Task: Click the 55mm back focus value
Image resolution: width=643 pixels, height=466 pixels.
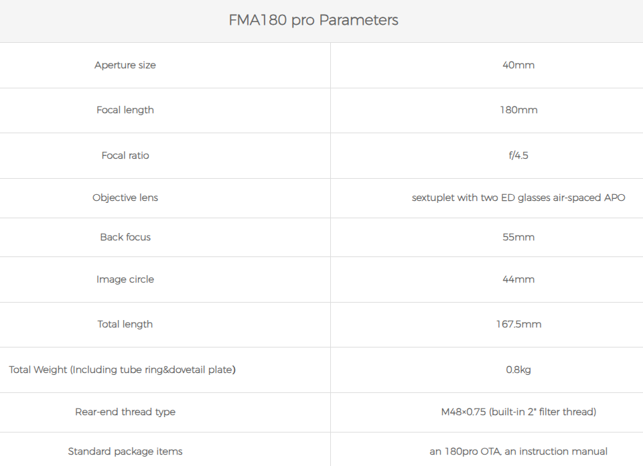Action: pos(518,237)
